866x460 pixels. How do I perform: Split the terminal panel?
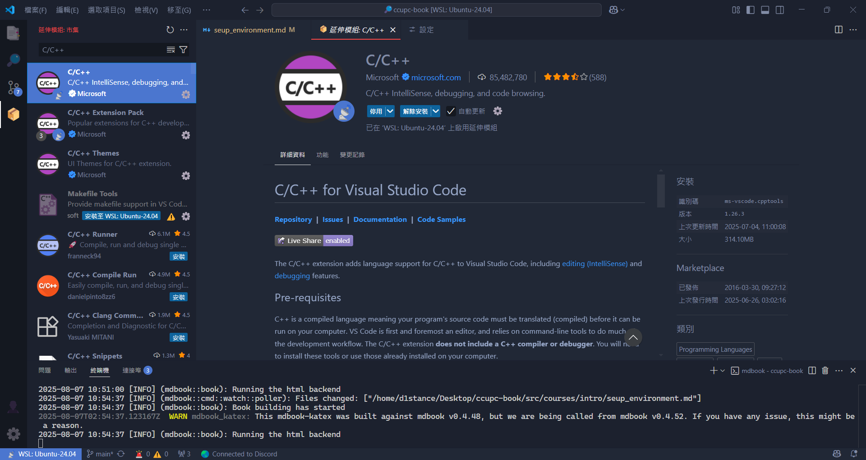click(812, 370)
